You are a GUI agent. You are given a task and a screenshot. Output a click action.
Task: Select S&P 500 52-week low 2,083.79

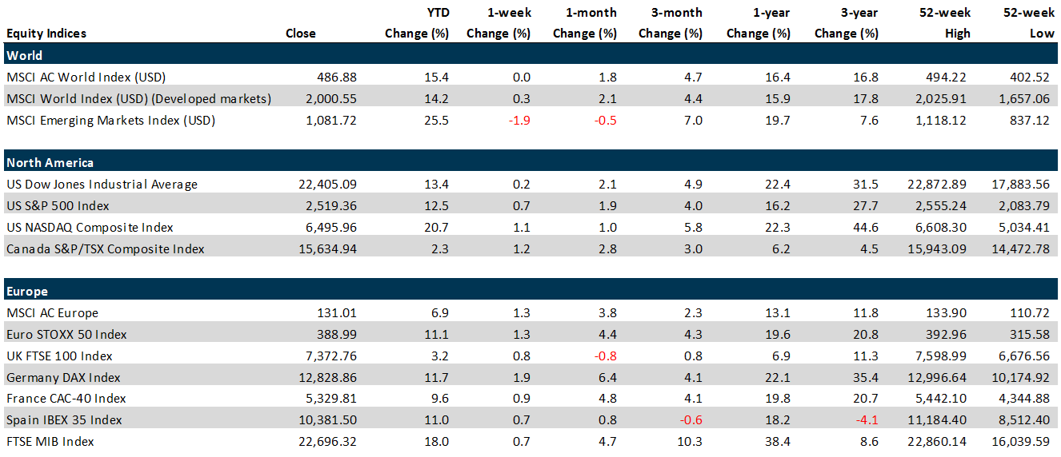[x=1023, y=206]
